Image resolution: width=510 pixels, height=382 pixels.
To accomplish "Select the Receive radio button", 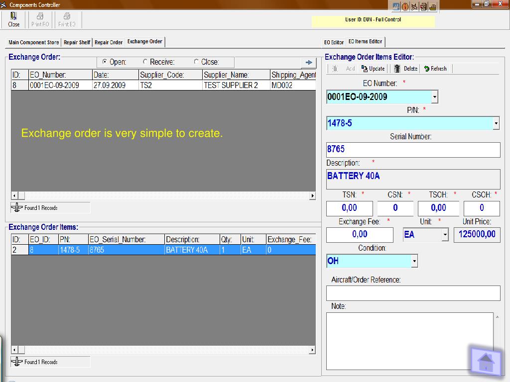I will click(145, 61).
